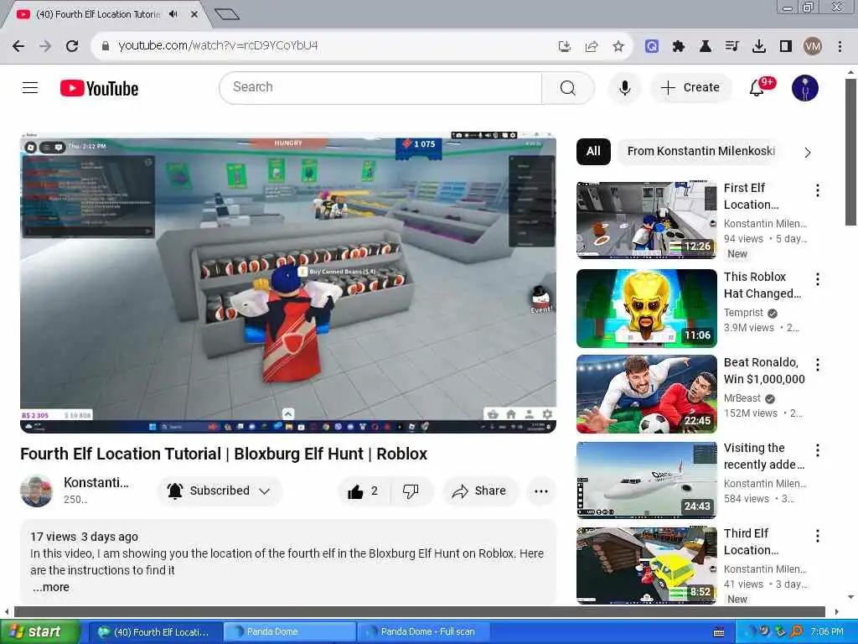The height and width of the screenshot is (644, 858).
Task: Open the extensions puzzle icon
Action: click(x=679, y=47)
